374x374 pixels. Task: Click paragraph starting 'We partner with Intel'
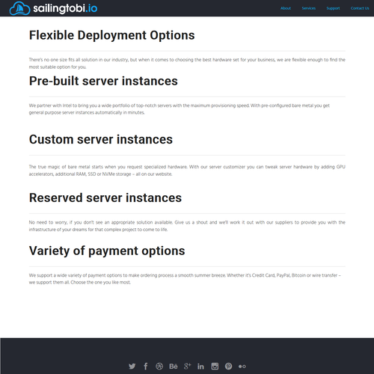coord(180,109)
